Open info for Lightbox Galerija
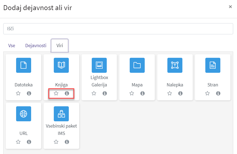The width and height of the screenshot is (237, 154). click(x=105, y=93)
